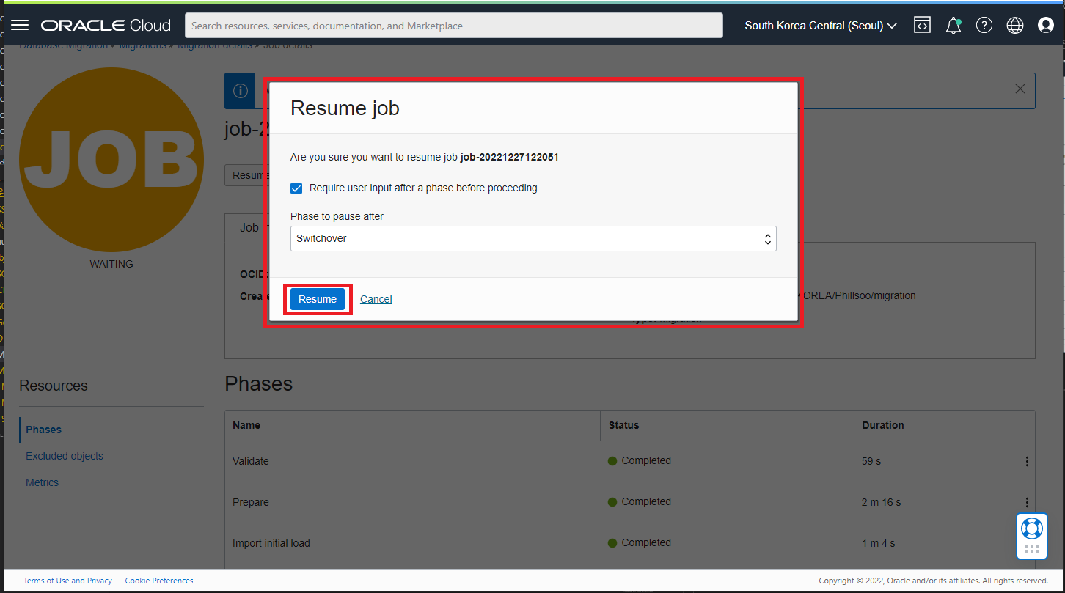Click the 1 m 4 s duration value
1065x593 pixels.
click(879, 543)
